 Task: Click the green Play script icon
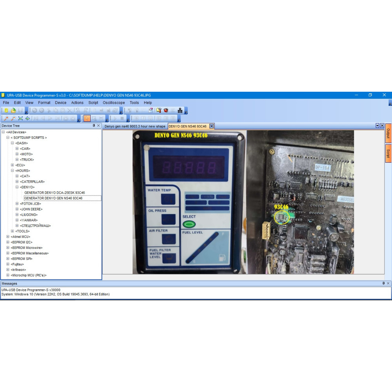pyautogui.click(x=115, y=118)
